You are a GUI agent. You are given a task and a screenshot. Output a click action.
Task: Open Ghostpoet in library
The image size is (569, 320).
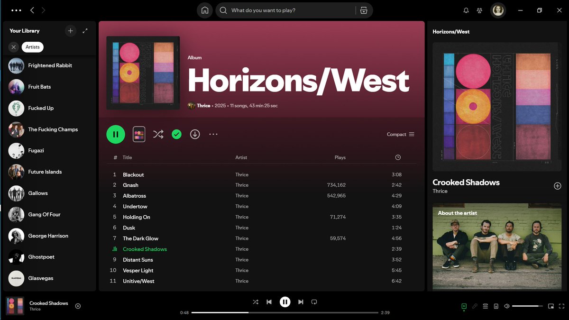(50, 257)
